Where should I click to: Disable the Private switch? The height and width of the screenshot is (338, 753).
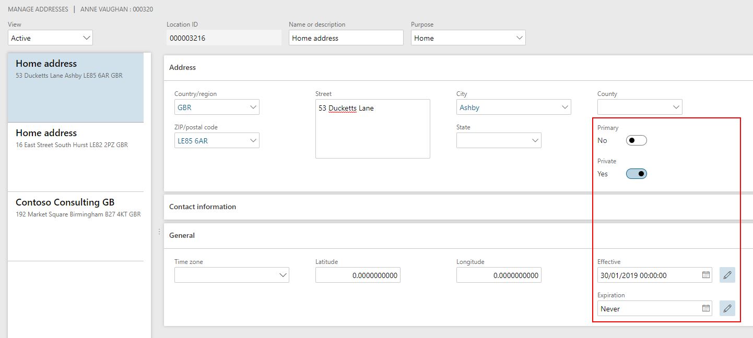pos(636,173)
